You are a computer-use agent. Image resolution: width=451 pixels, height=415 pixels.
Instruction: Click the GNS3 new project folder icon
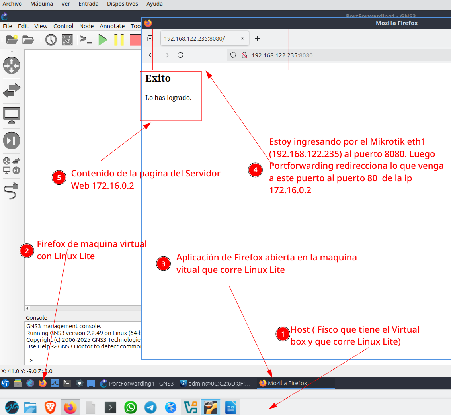pyautogui.click(x=12, y=39)
